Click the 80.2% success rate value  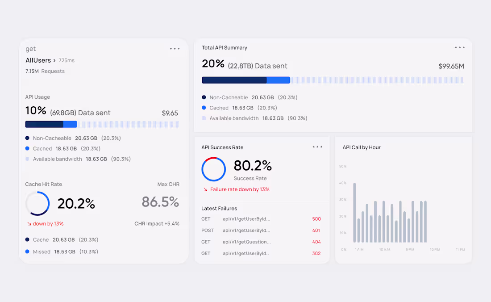(x=253, y=165)
